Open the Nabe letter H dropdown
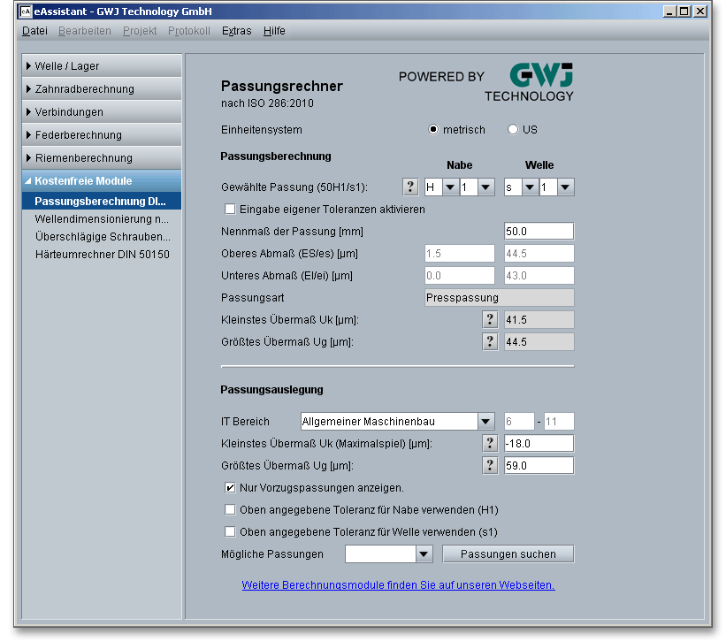Screen dimensions: 726x641 pos(449,187)
